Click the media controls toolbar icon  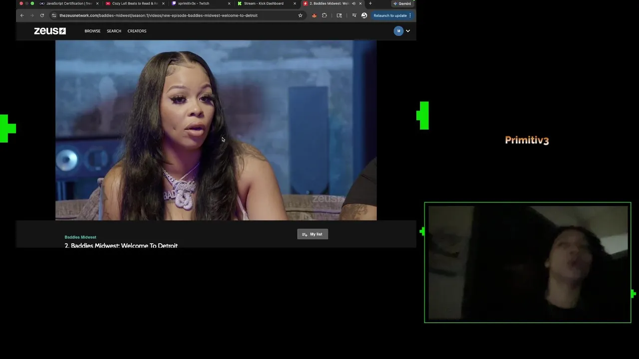[354, 15]
